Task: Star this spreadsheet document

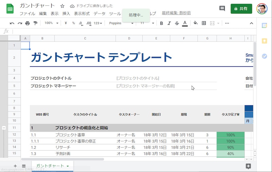Action: coord(62,6)
